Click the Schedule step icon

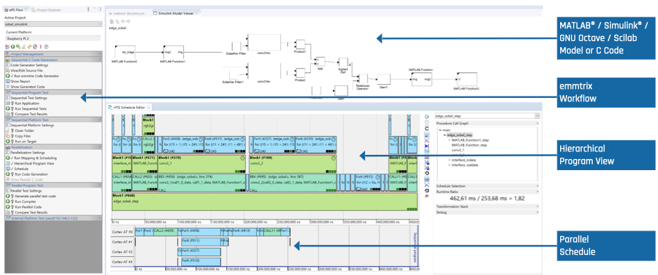[x=8, y=169]
